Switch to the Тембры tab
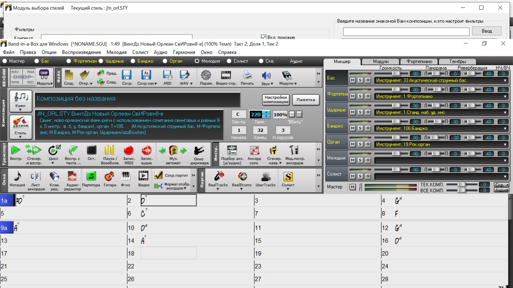This screenshot has width=513, height=288. point(457,61)
